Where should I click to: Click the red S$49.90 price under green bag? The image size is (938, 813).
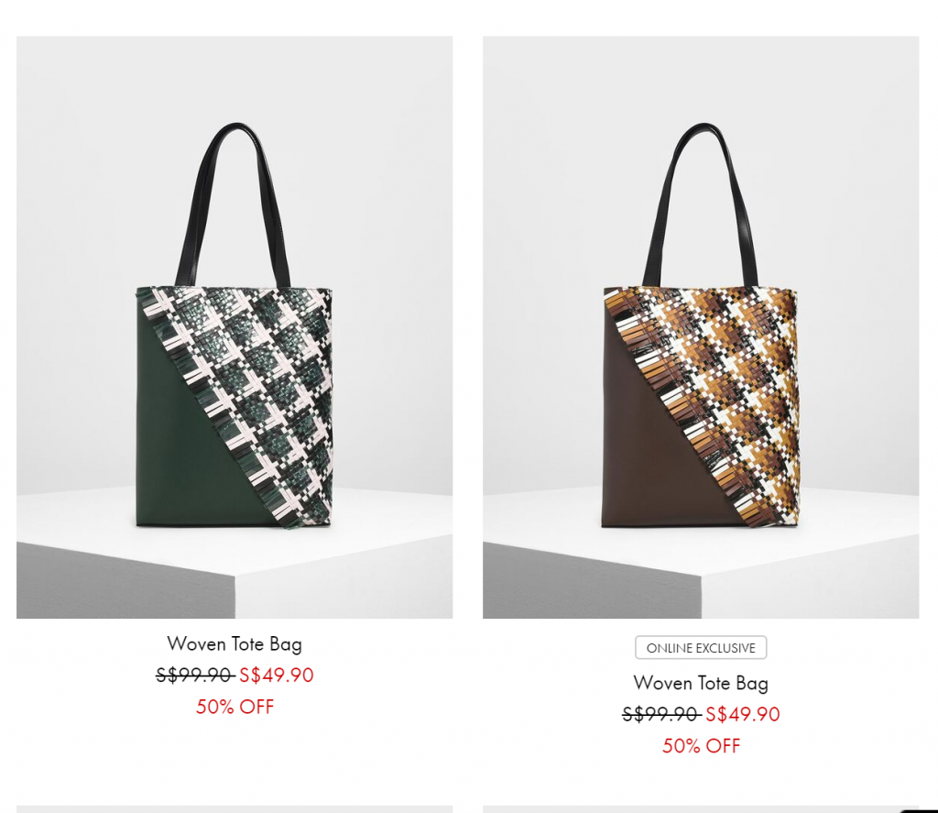tap(277, 676)
